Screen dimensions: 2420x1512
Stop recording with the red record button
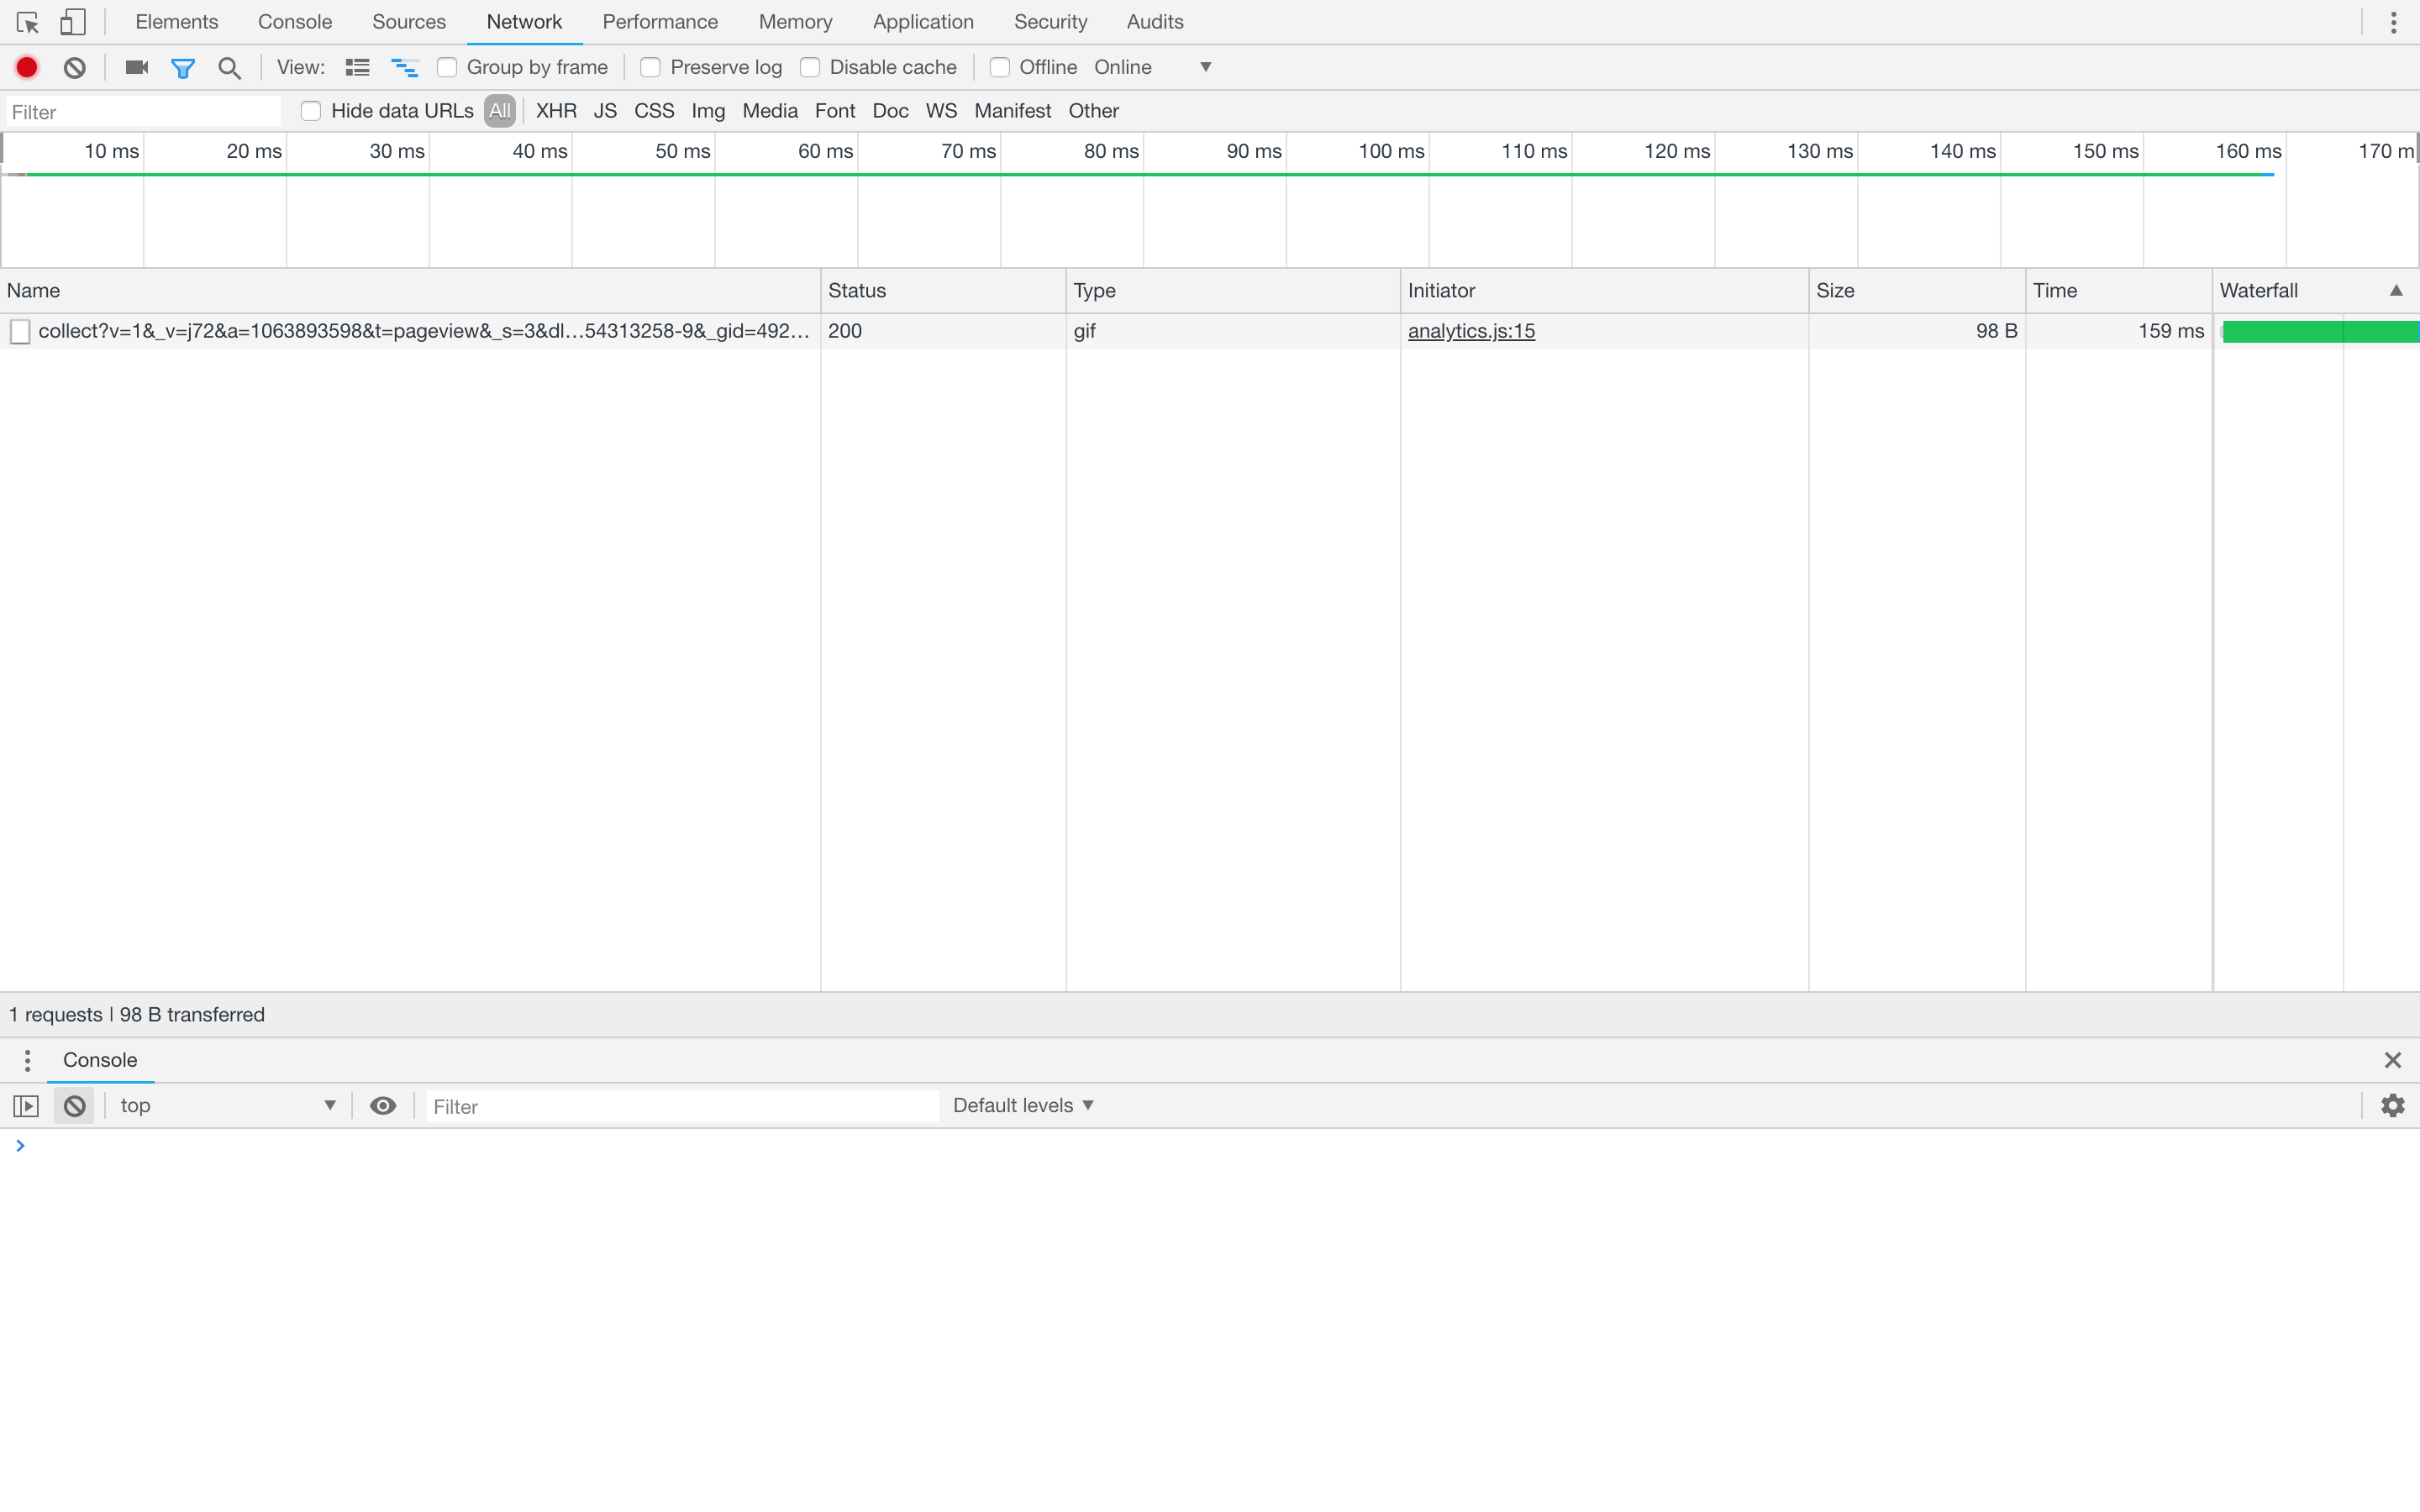tap(27, 67)
